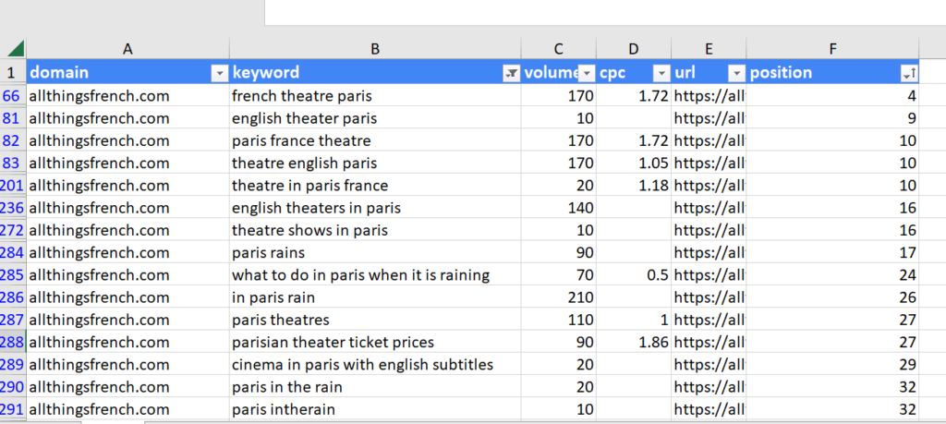Image resolution: width=946 pixels, height=424 pixels.
Task: Click position value 24
Action: pyautogui.click(x=832, y=275)
